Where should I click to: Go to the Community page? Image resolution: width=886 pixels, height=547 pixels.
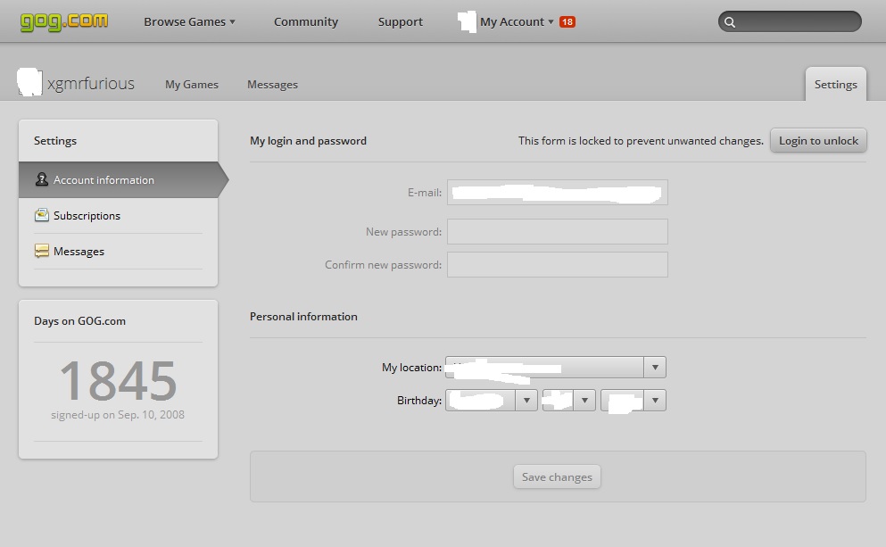306,22
